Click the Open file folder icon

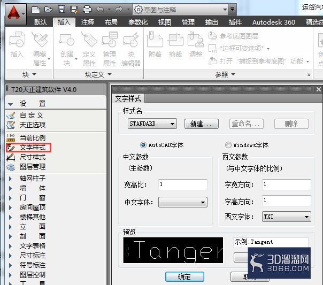tap(49, 10)
